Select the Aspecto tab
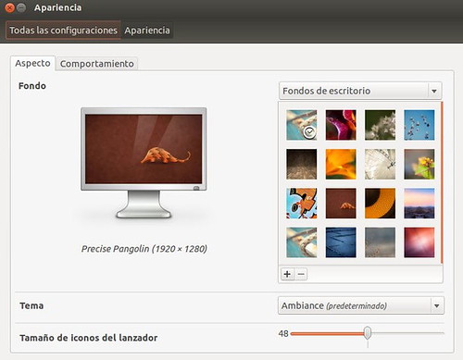463x360 pixels. (x=32, y=63)
